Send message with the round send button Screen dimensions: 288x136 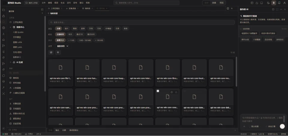tap(282, 126)
